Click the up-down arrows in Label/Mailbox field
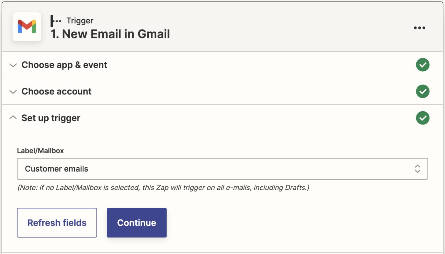Viewport: 445px width, 254px height. pos(417,169)
